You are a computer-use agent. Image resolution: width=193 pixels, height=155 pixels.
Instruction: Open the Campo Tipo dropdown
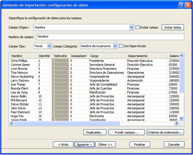click(x=49, y=46)
